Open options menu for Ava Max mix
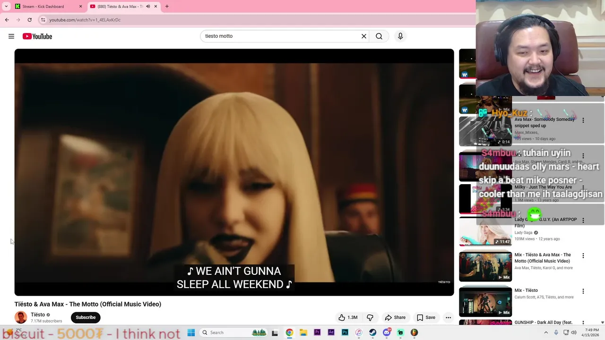 [x=583, y=156]
